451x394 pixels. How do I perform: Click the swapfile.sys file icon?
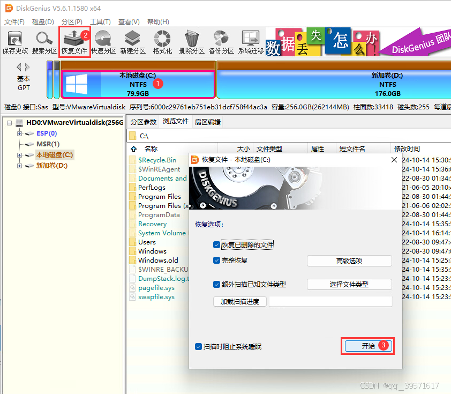click(133, 297)
